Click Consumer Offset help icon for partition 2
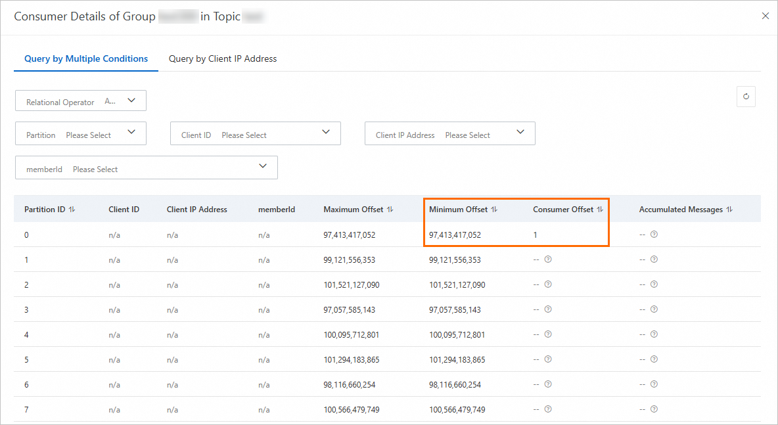778x425 pixels. click(x=548, y=284)
